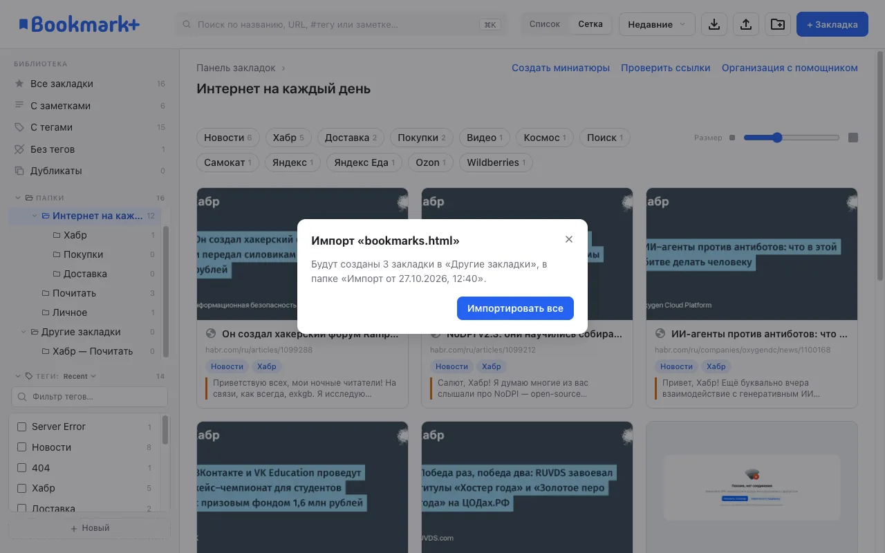Check the Server Error tag checkbox
Image resolution: width=885 pixels, height=553 pixels.
pos(21,427)
